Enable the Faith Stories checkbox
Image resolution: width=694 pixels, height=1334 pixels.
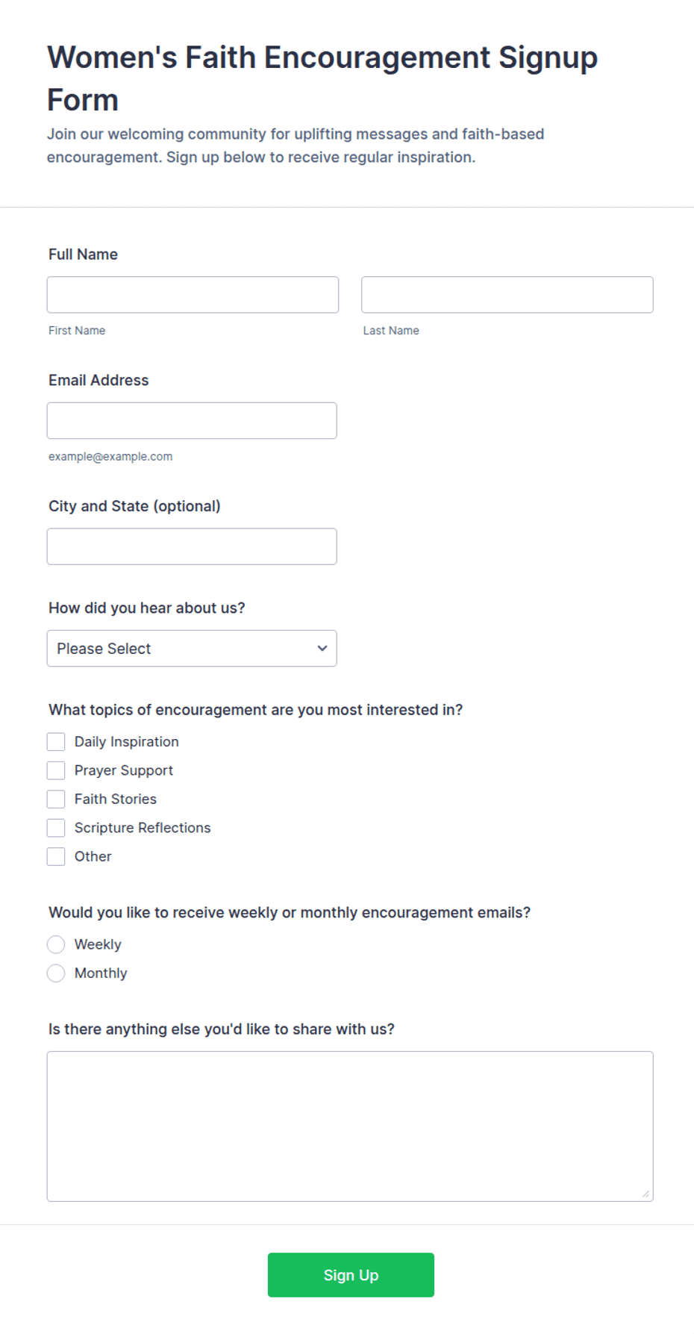tap(56, 800)
